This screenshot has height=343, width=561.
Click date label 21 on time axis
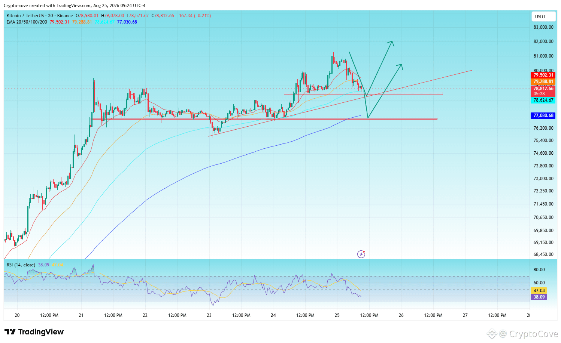pyautogui.click(x=81, y=315)
